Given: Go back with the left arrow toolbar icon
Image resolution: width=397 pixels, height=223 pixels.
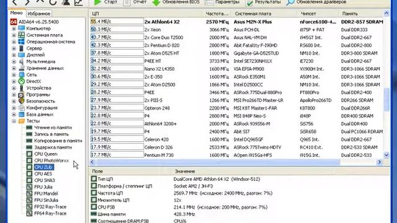Looking at the screenshot, I should pos(15,2).
